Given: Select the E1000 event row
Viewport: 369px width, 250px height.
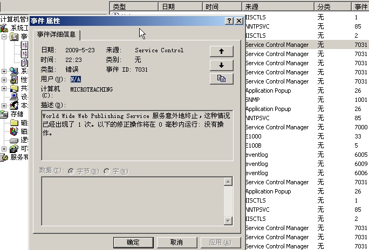Looking at the screenshot, I should 307,136.
